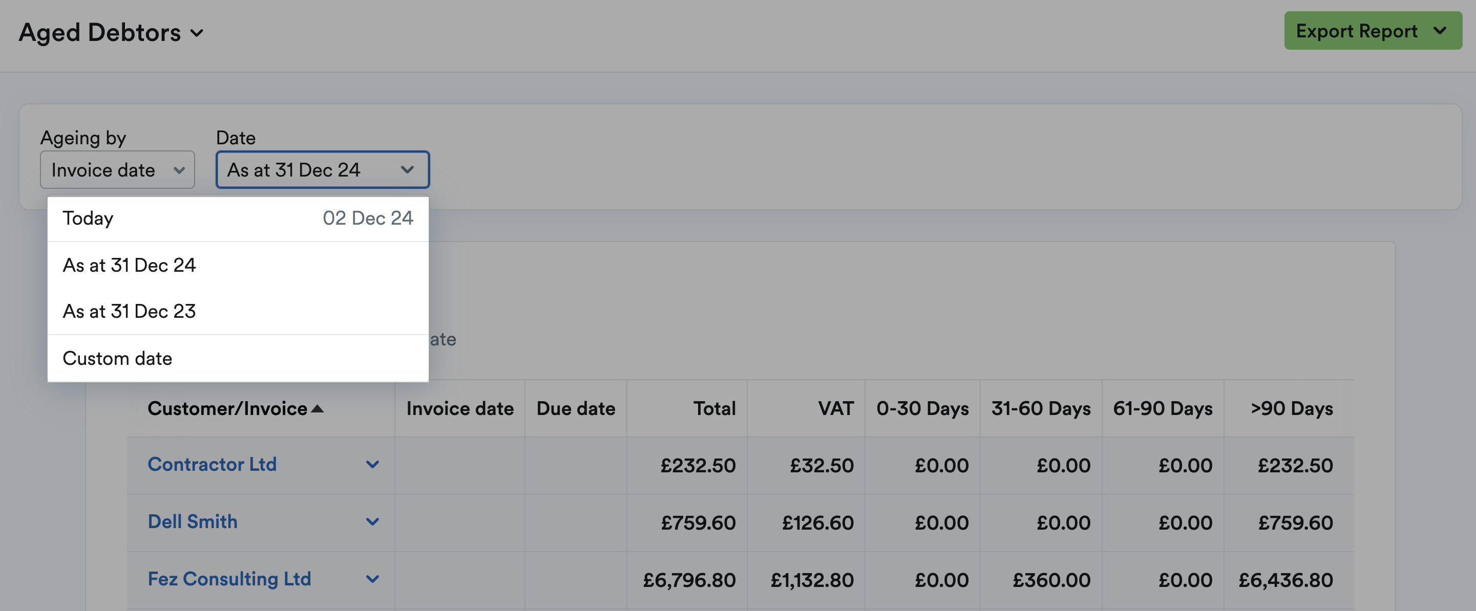This screenshot has width=1476, height=611.
Task: Open the Ageing by dropdown
Action: [117, 169]
